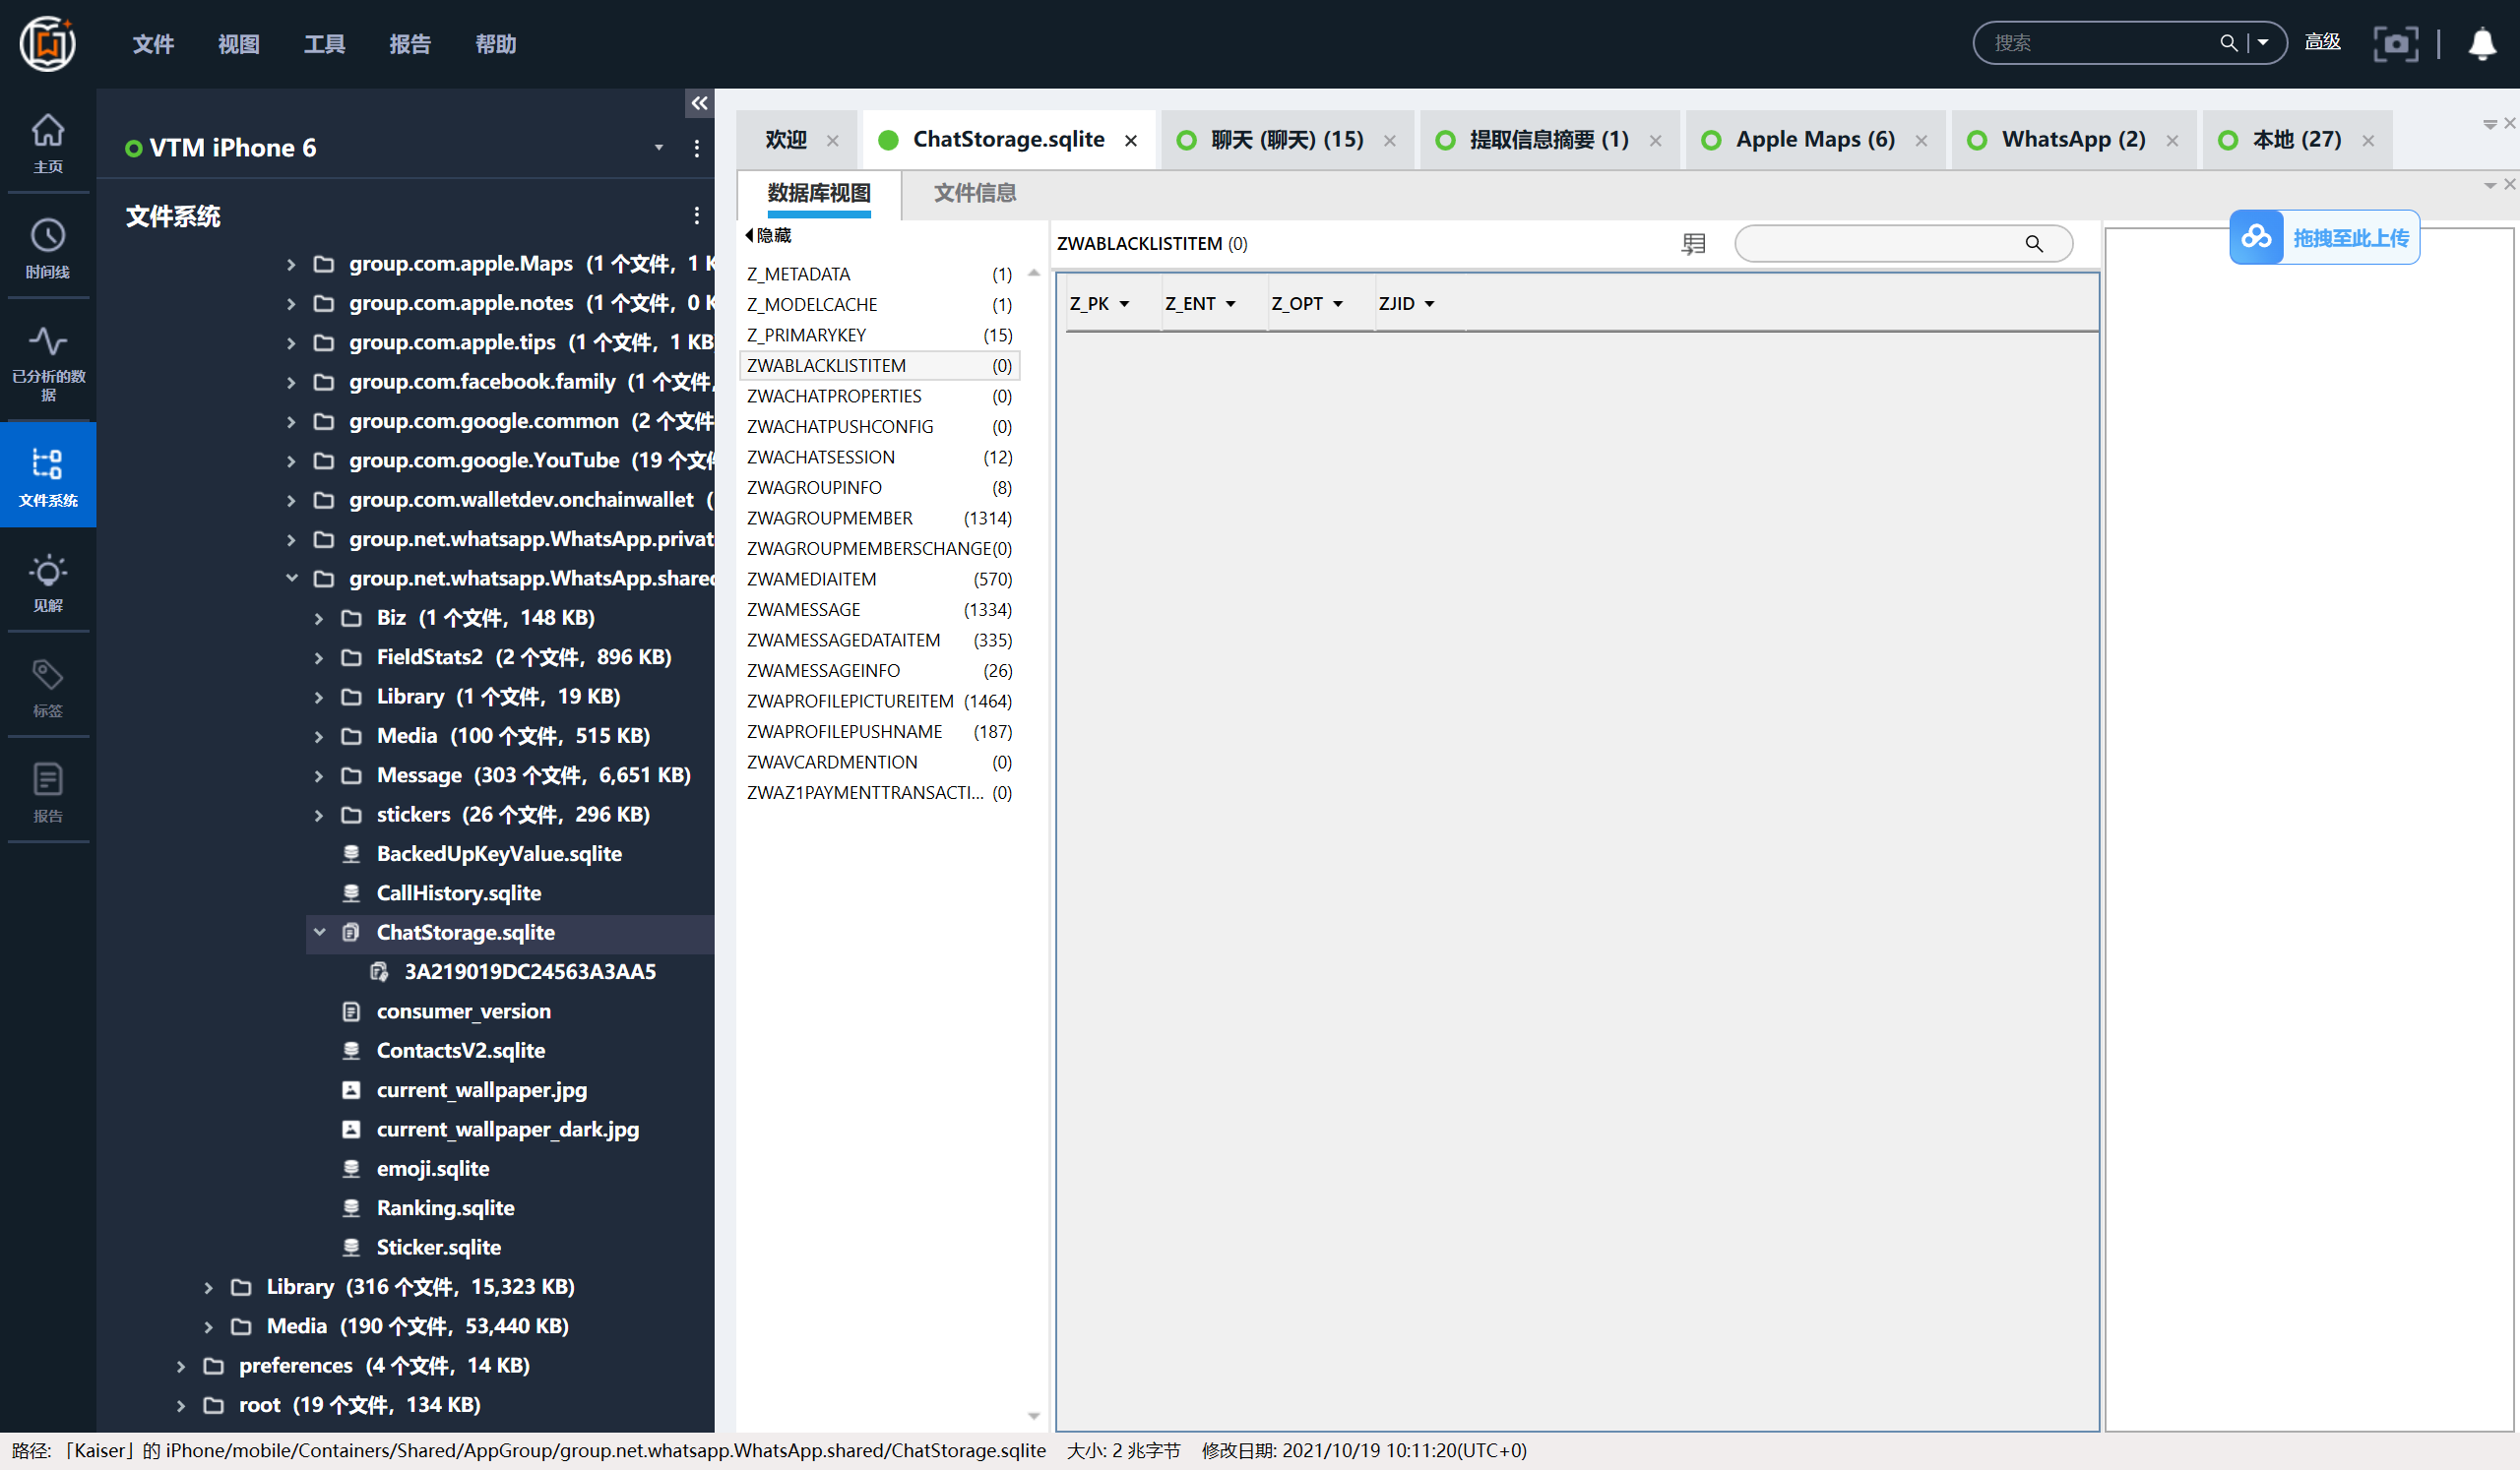Open the 已分析的数据 analyzed data icon
2520x1470 pixels.
[x=48, y=362]
